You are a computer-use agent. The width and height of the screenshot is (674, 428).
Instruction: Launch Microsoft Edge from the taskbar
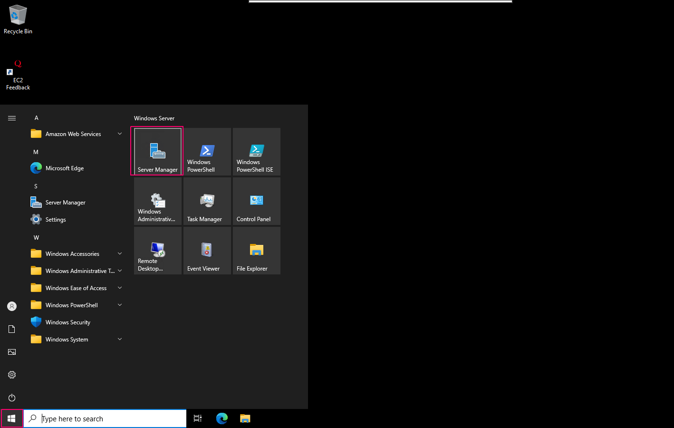click(222, 418)
